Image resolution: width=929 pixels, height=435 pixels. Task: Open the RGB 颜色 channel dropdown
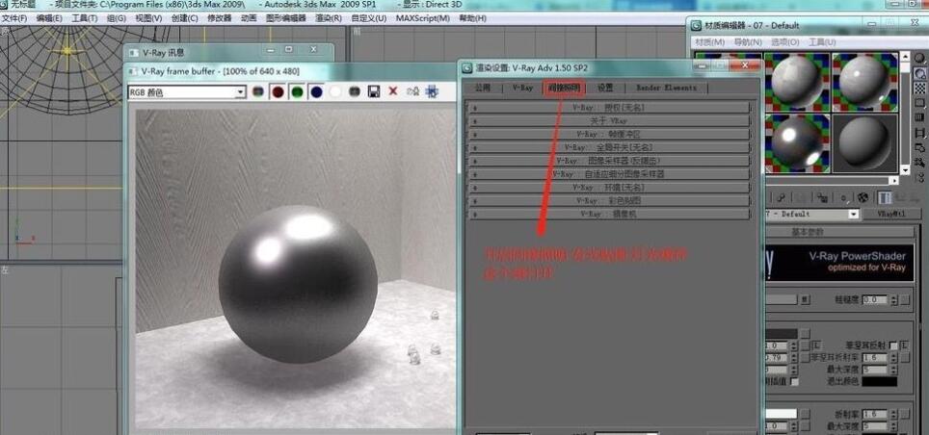[x=187, y=92]
